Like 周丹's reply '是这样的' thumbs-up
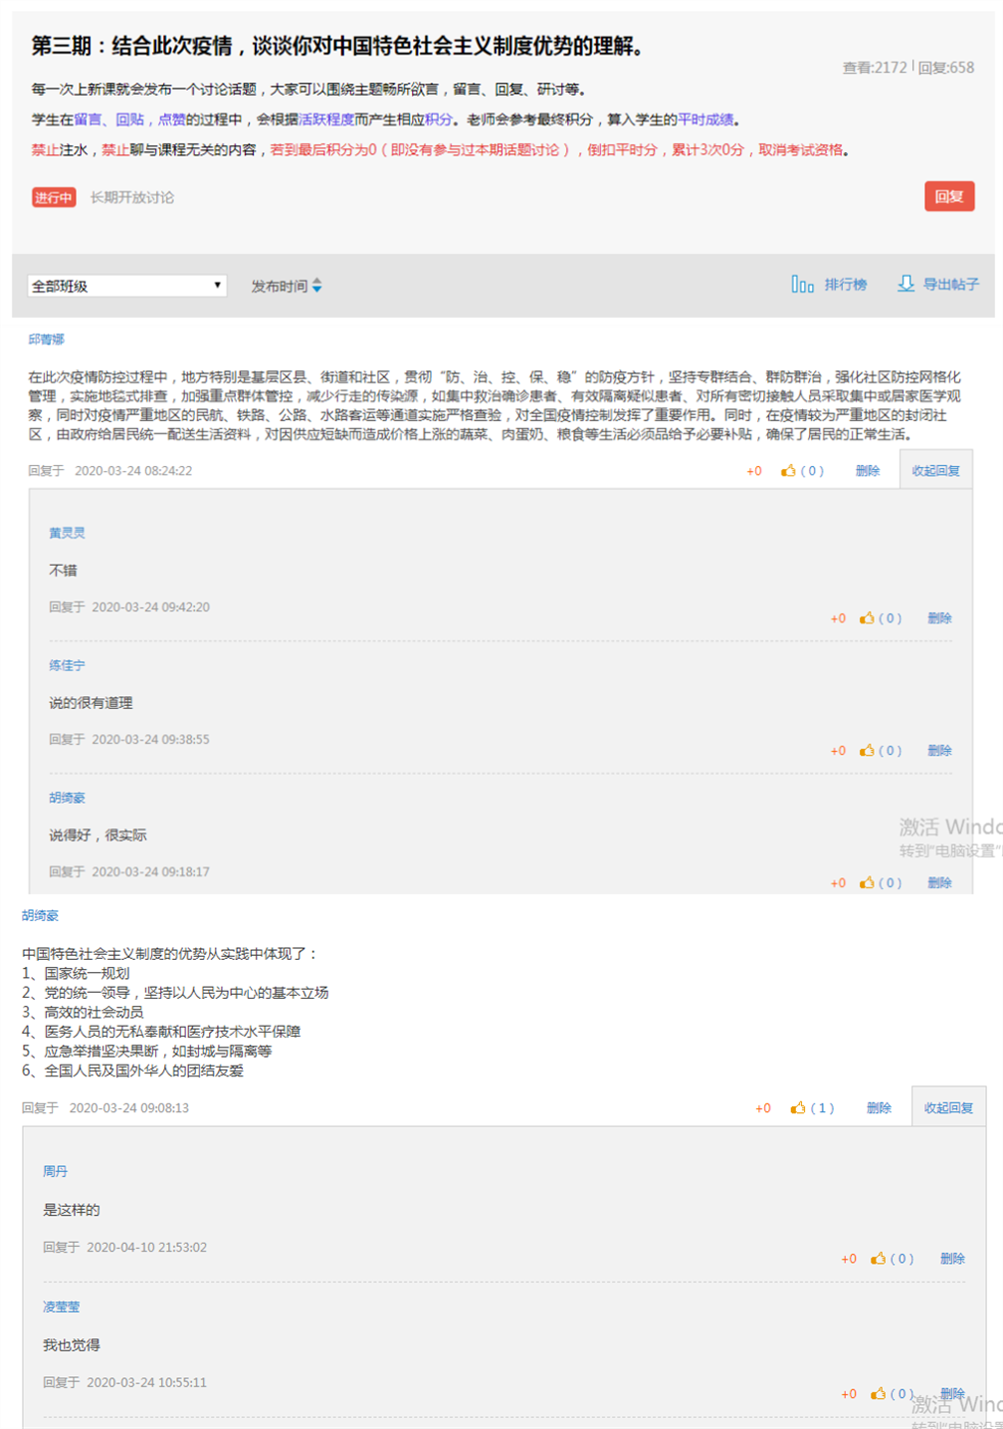Viewport: 1003px width, 1429px height. click(x=878, y=1259)
